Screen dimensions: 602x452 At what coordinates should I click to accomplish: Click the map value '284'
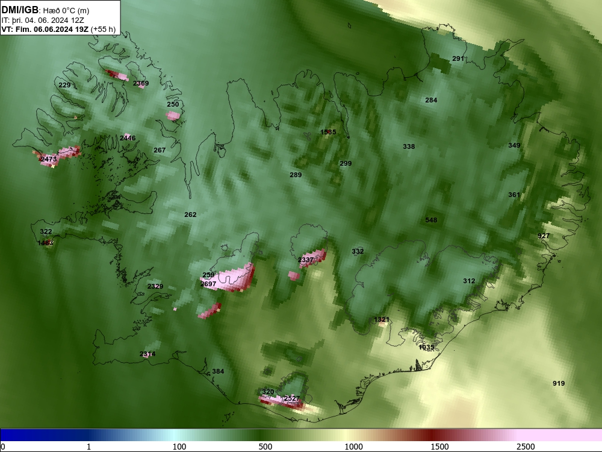431,100
